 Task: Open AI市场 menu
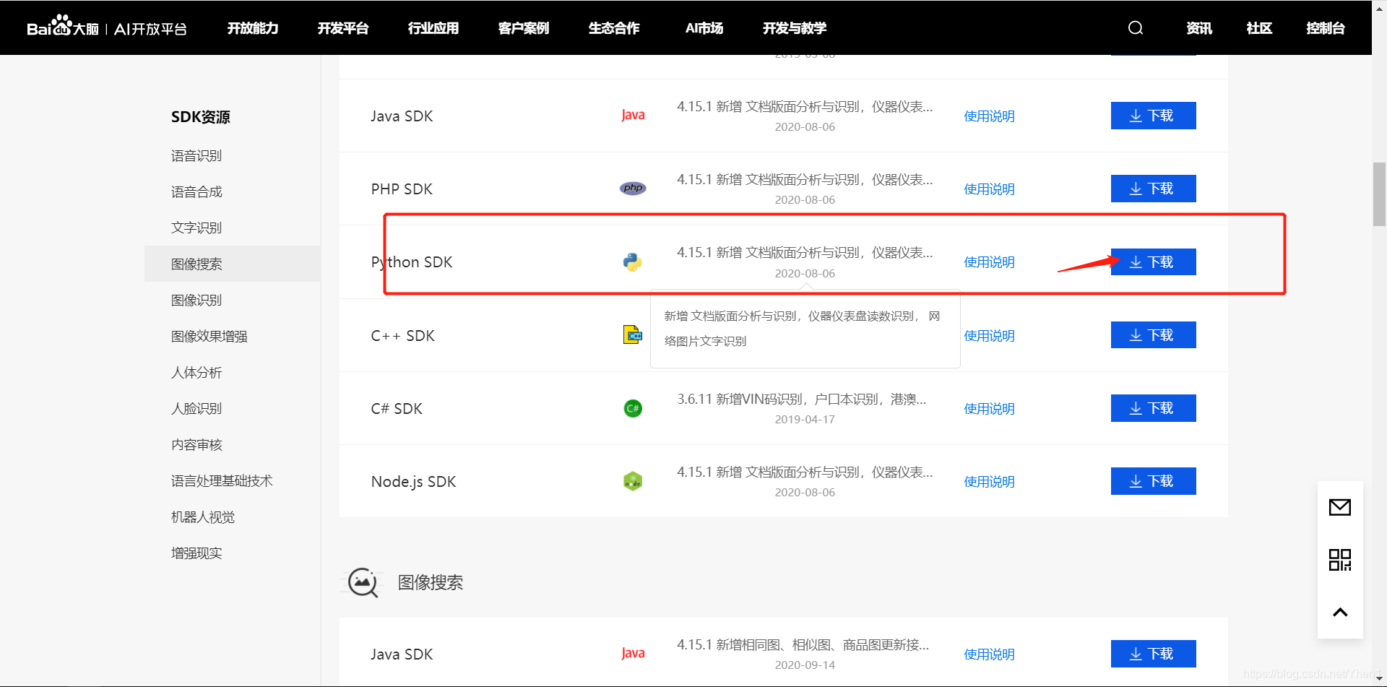click(704, 28)
